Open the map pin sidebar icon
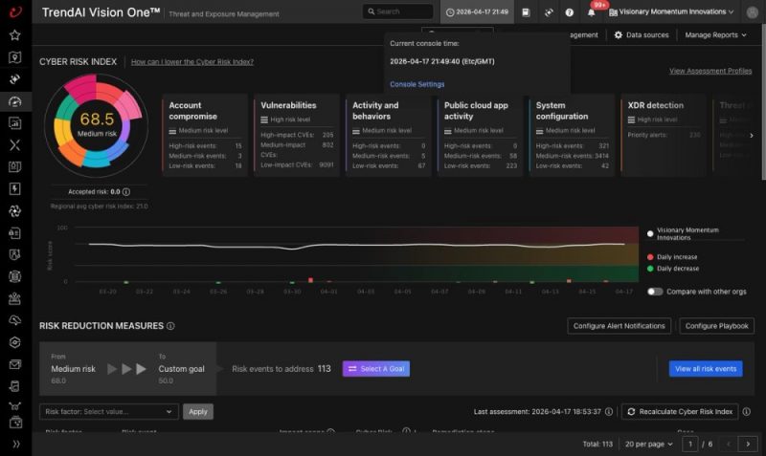This screenshot has width=766, height=456. 15,57
